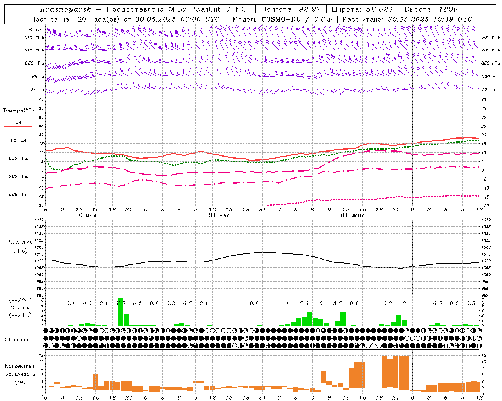Click the "Давление" pressure panel label

pos(20,242)
